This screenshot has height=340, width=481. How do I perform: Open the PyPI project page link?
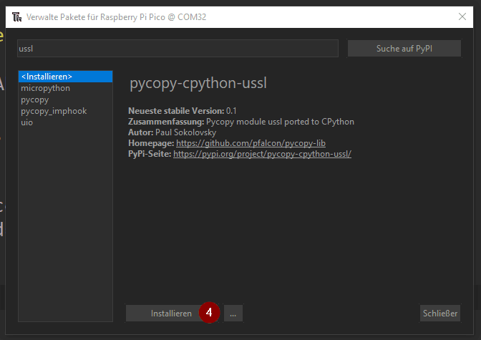[x=262, y=154]
